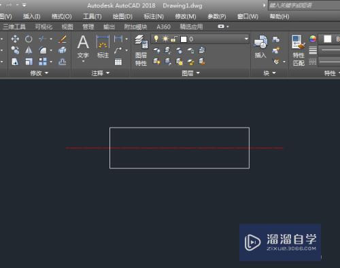Click the 标注 dimension tool

(x=103, y=47)
